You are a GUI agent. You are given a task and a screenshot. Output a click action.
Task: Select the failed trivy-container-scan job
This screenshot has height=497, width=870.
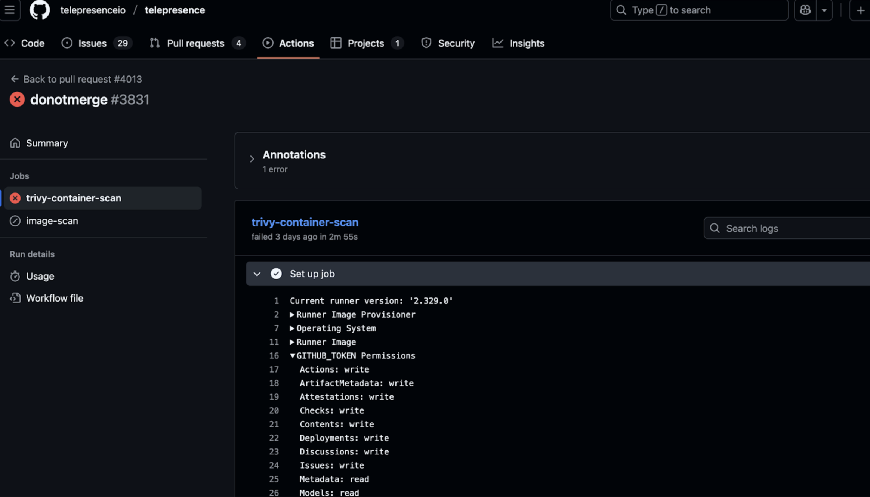(x=74, y=198)
